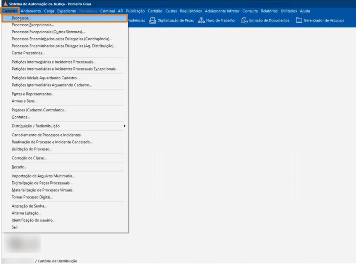Open the Relatórios menu
This screenshot has height=264, width=356.
[269, 11]
